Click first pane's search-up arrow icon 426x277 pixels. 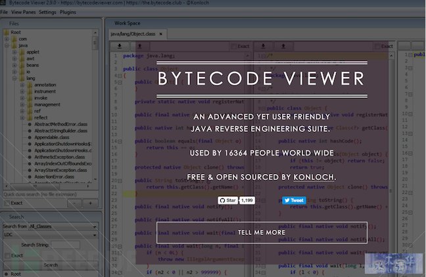click(139, 46)
